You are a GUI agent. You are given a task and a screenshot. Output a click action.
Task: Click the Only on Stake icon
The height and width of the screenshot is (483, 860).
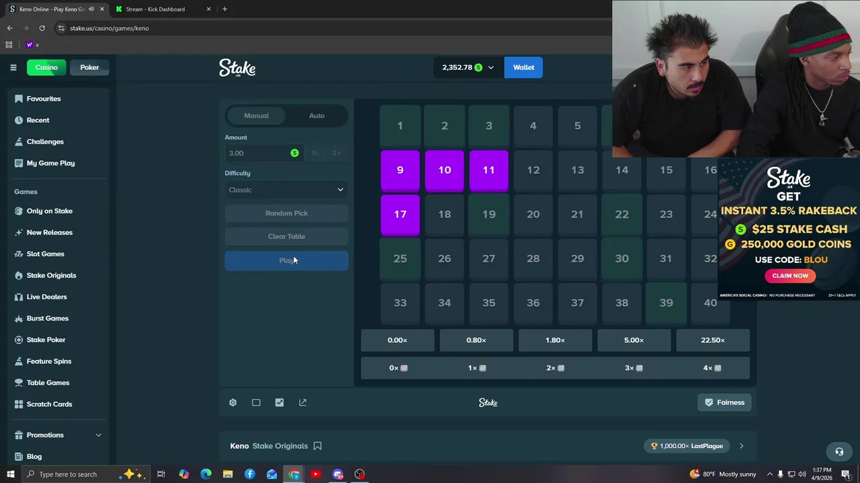coord(19,211)
